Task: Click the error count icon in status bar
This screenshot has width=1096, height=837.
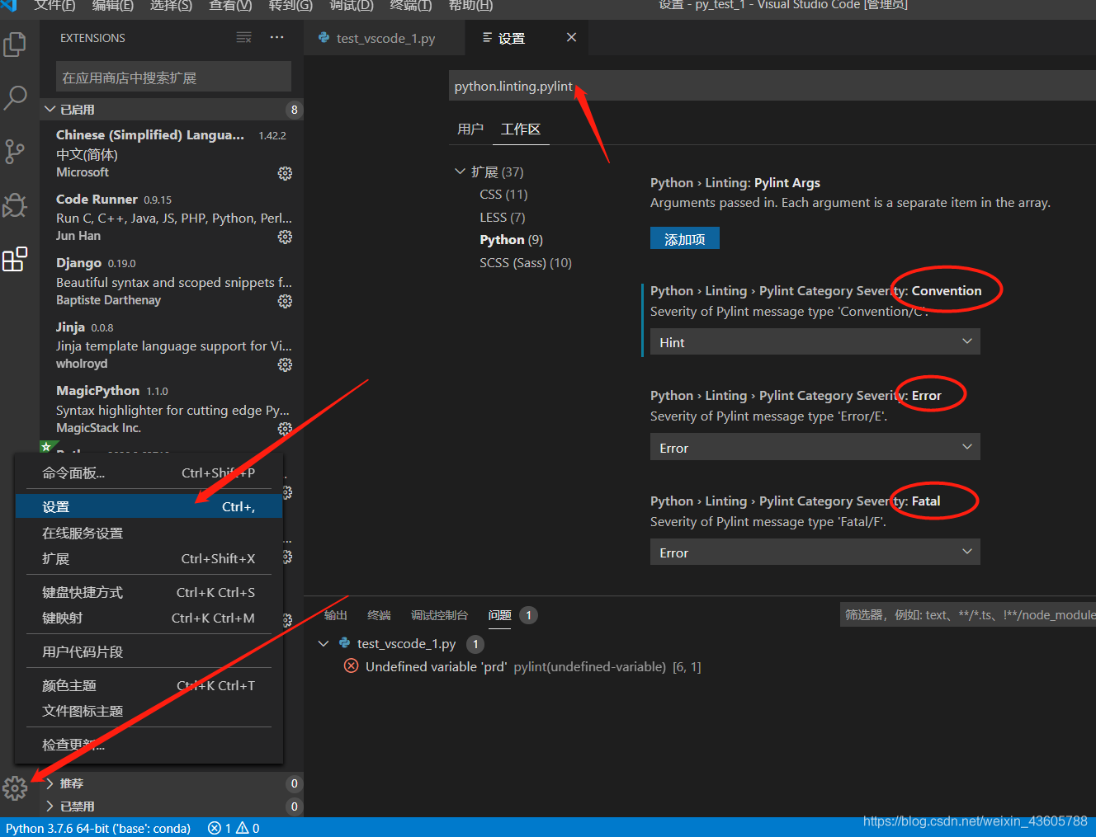Action: click(215, 828)
